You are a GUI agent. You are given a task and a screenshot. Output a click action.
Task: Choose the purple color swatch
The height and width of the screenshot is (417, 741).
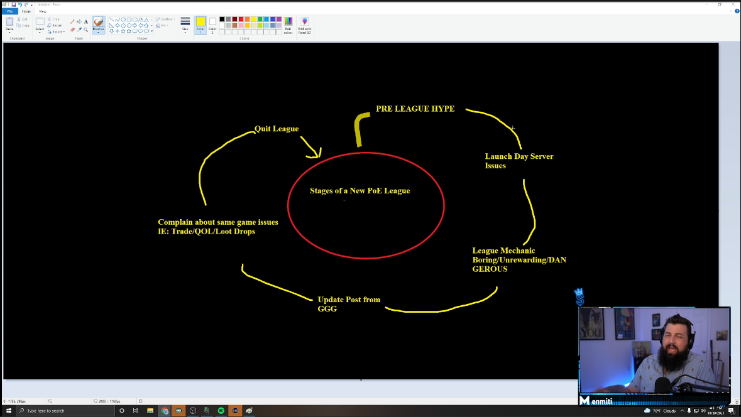[279, 19]
